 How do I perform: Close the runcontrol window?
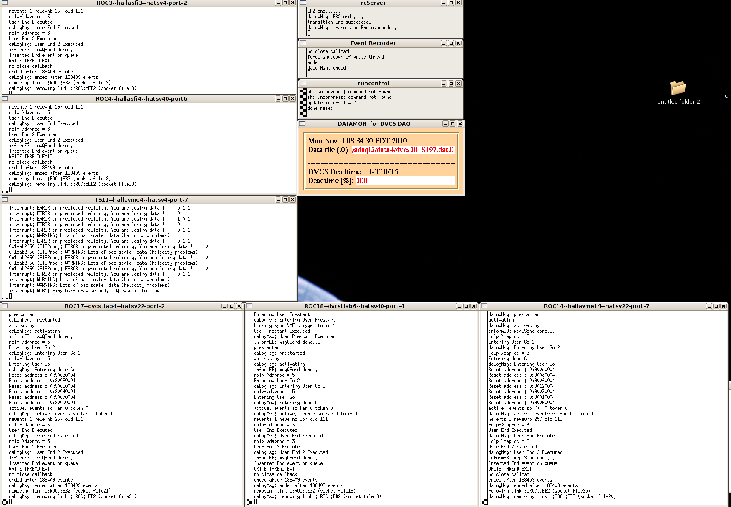point(458,83)
